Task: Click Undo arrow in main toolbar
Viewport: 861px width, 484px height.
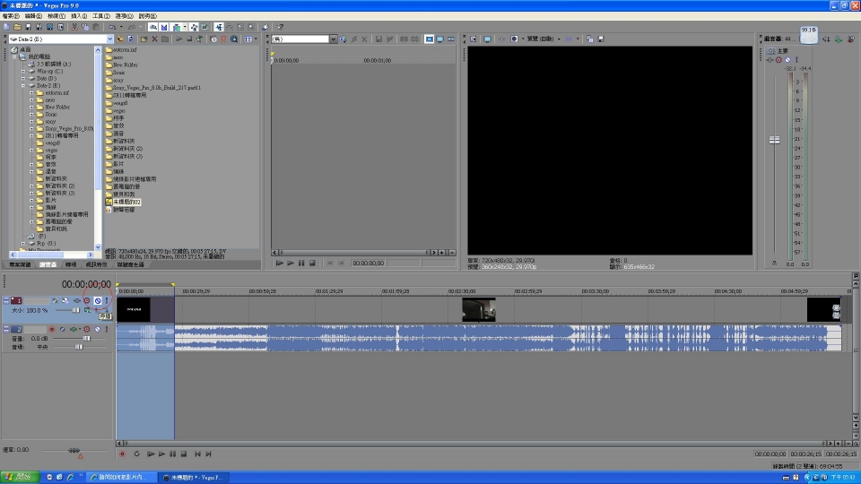Action: (x=112, y=28)
